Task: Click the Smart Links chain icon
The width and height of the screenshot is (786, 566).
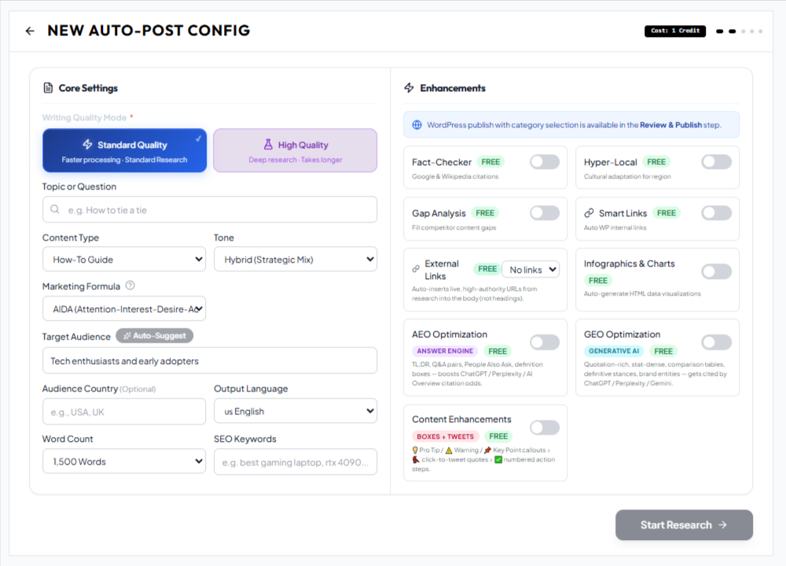Action: (589, 213)
